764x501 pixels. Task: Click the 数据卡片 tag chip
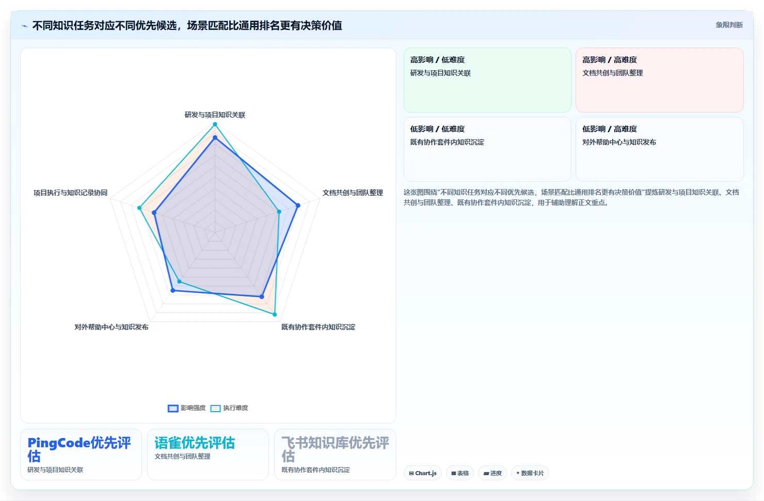530,473
